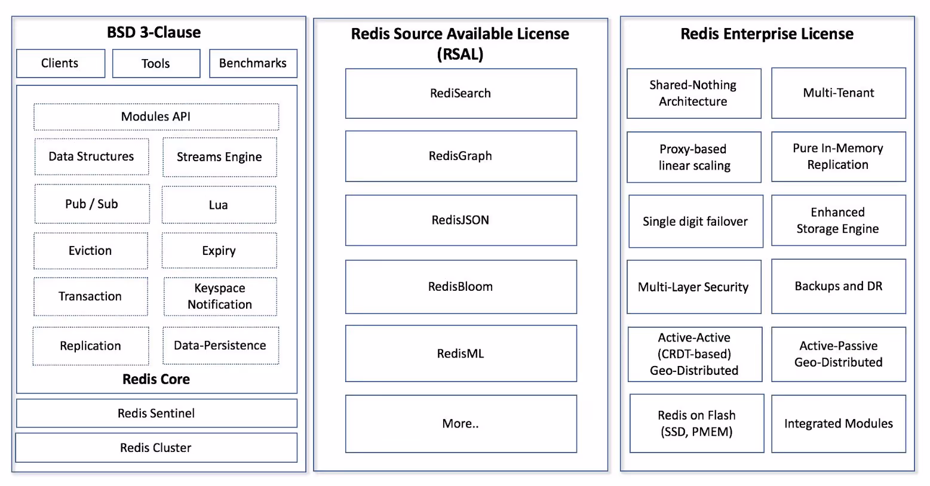Select the Shared-Nothing Architecture feature

[x=693, y=93]
